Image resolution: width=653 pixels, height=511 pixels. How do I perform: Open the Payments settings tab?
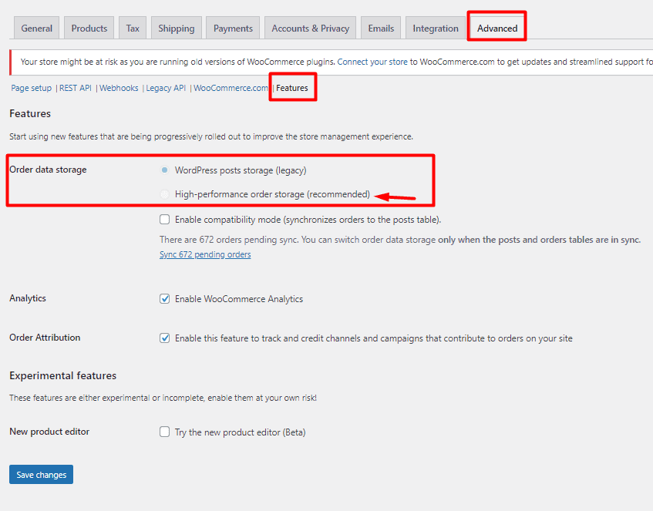click(x=232, y=27)
